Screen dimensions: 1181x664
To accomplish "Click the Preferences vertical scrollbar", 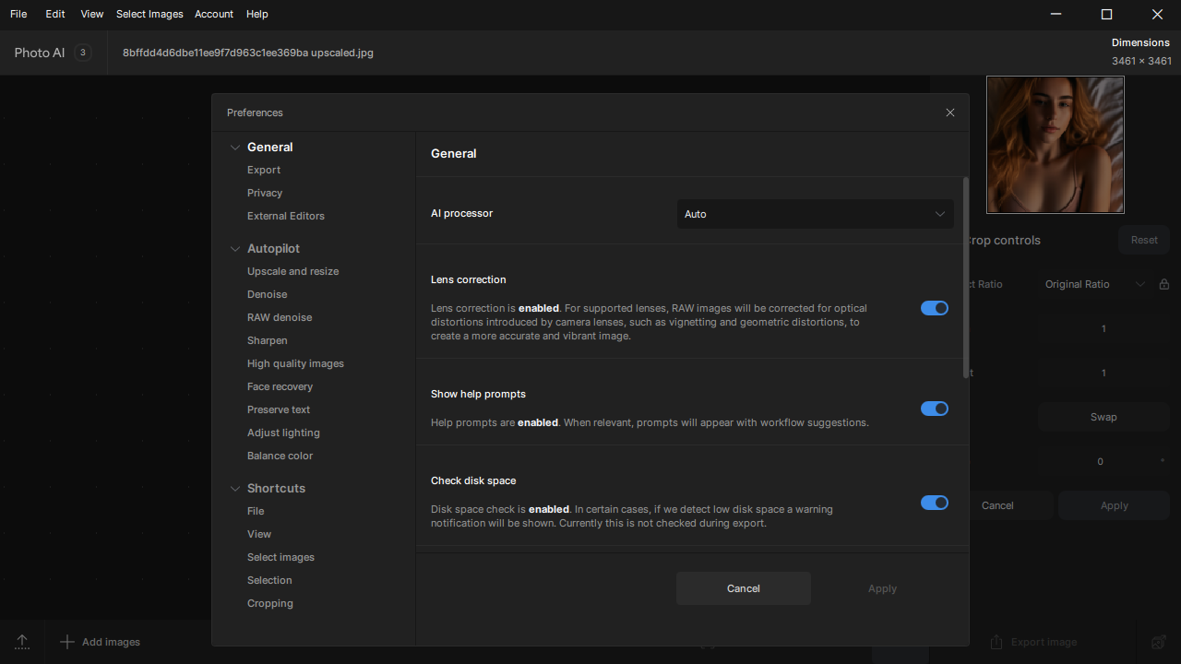I will [966, 277].
